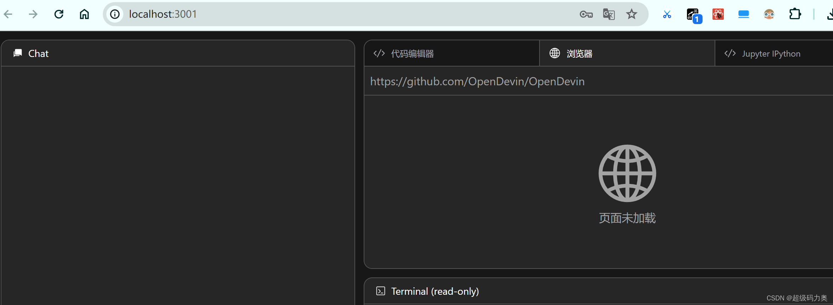This screenshot has height=305, width=833.
Task: Click the github.com/OpenDevin URL field
Action: 599,81
